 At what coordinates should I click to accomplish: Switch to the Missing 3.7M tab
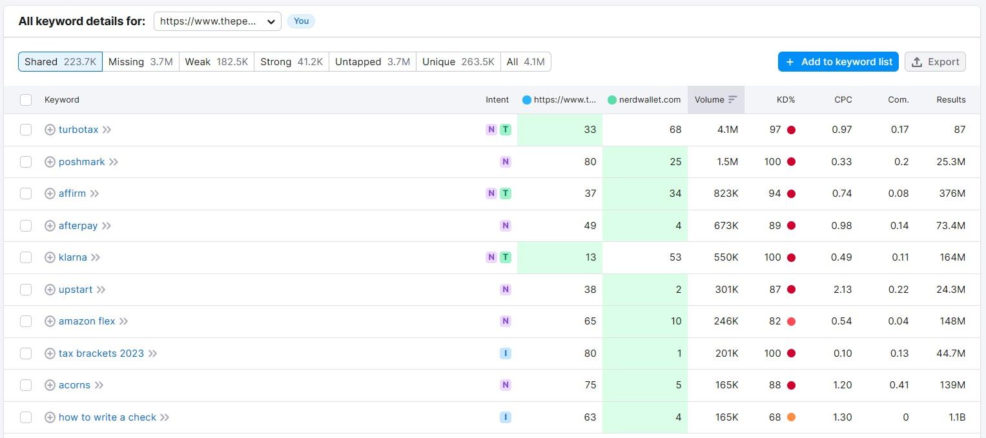[141, 62]
